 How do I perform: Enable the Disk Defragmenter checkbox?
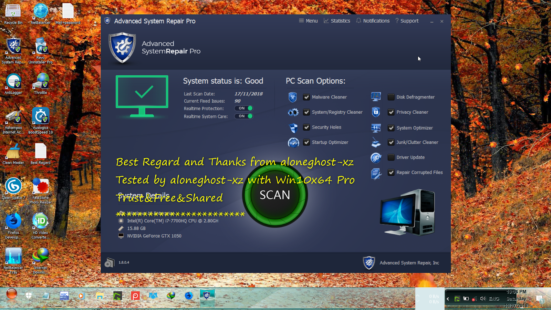click(391, 97)
